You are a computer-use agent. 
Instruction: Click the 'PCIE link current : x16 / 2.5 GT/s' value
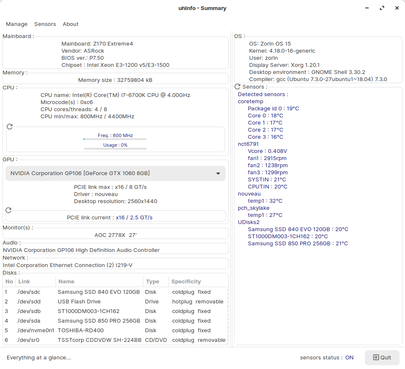coord(110,218)
